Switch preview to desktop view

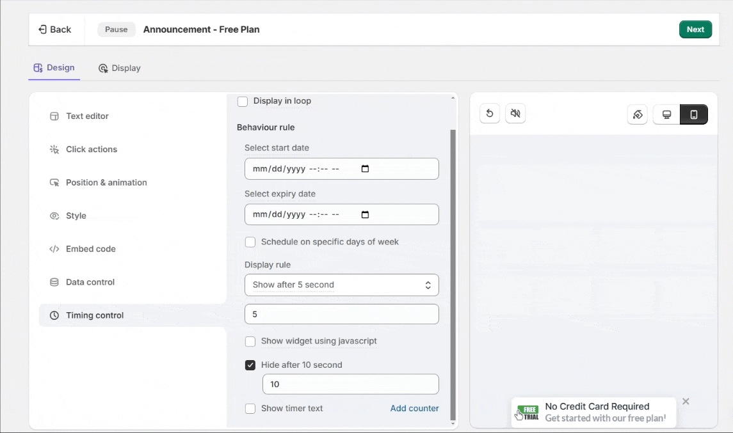pyautogui.click(x=666, y=114)
